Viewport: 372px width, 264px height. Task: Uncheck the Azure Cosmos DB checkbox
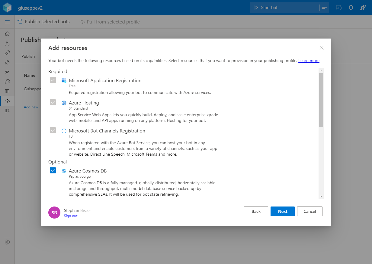53,170
